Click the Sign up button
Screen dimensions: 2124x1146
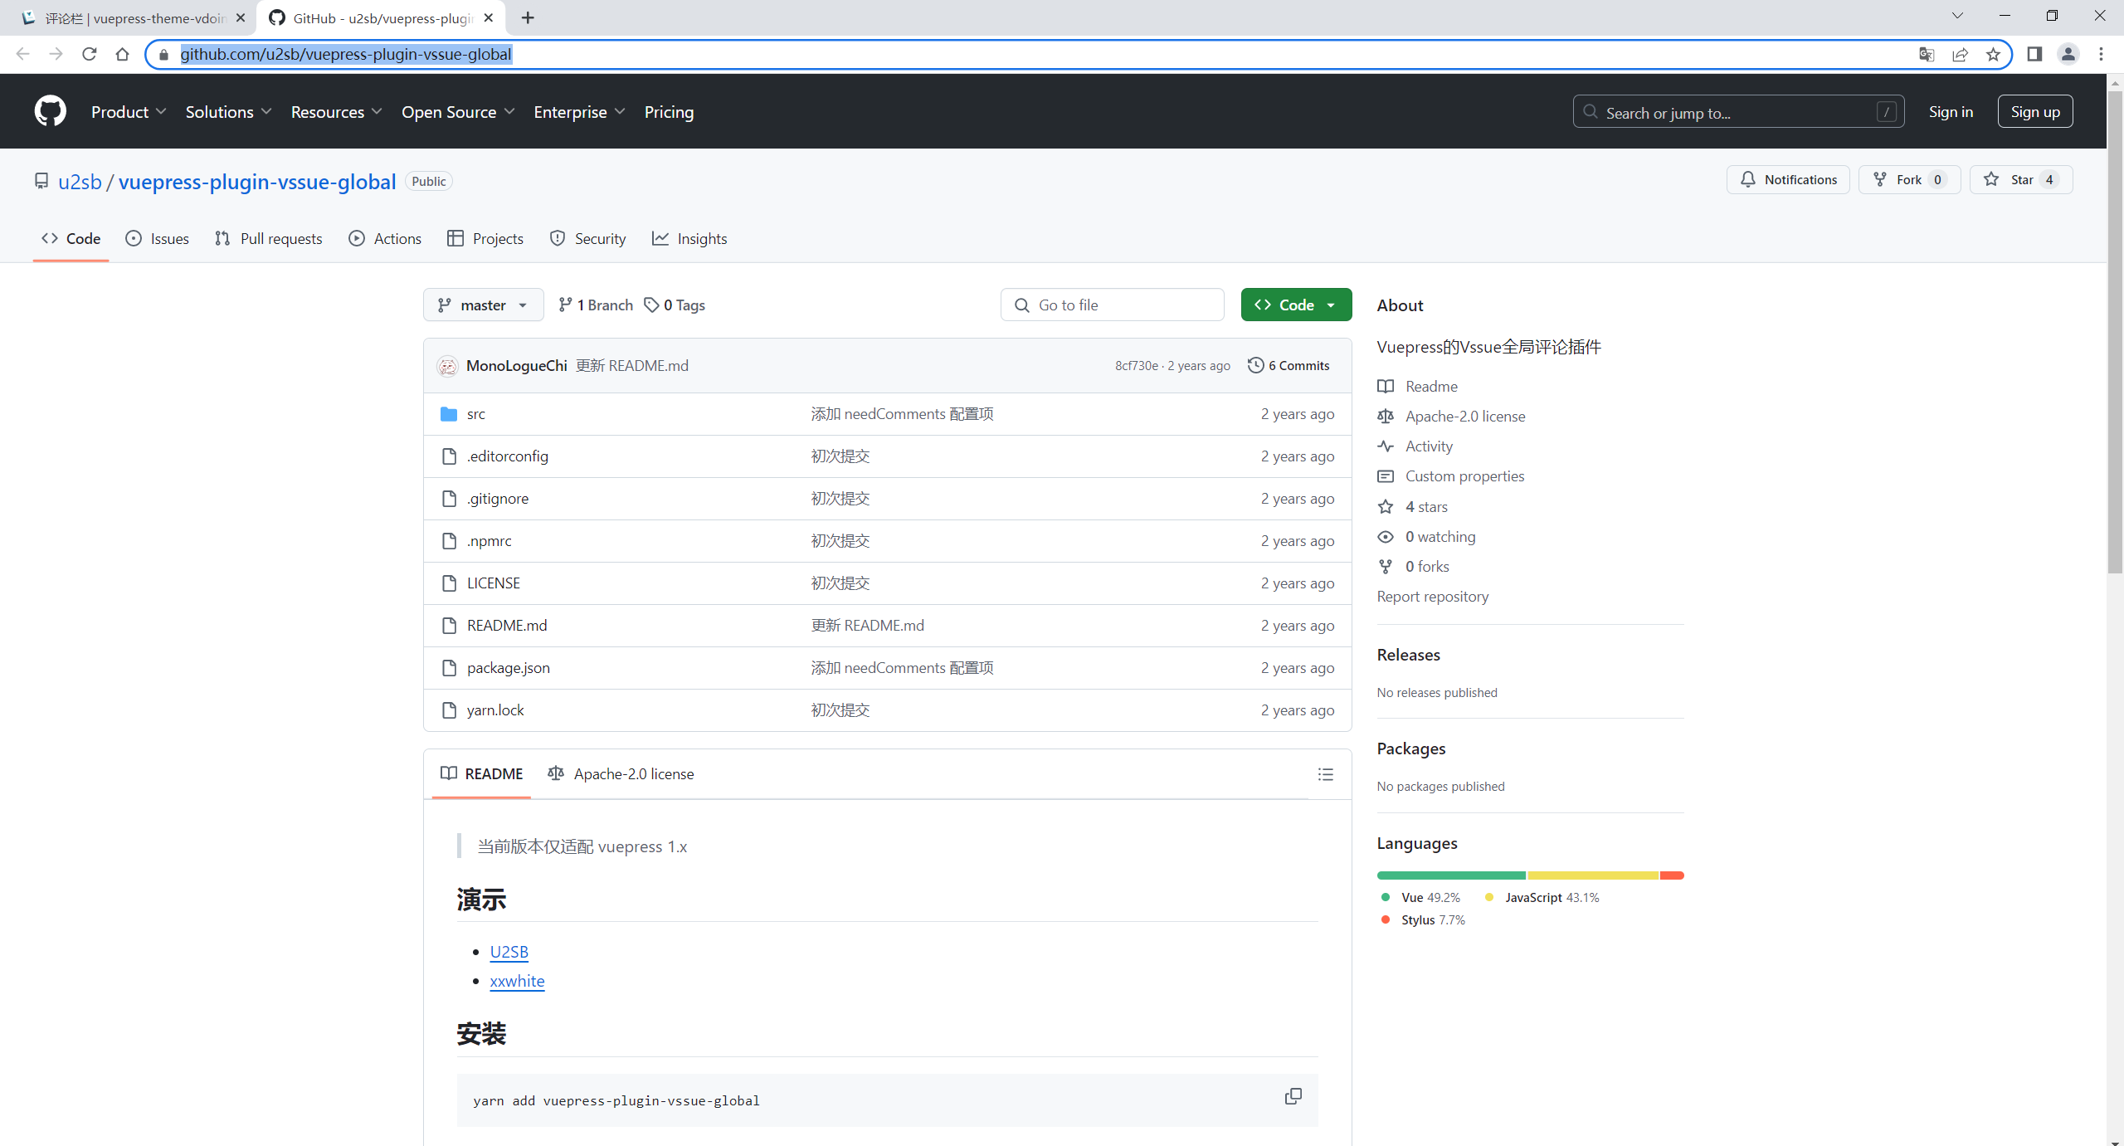click(2035, 112)
